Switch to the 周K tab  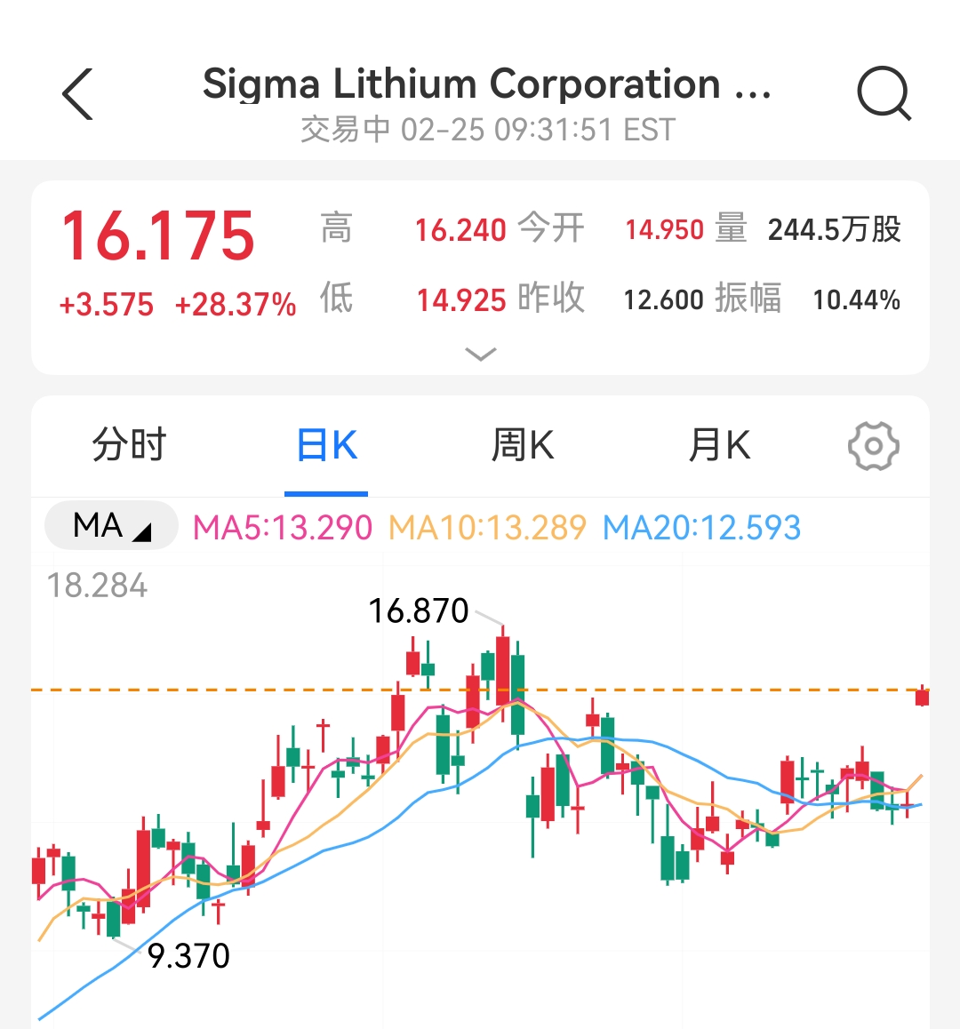[523, 445]
